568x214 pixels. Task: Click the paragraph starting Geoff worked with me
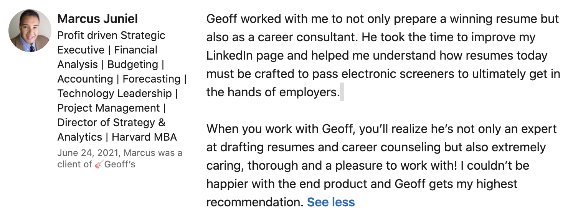pyautogui.click(x=383, y=56)
